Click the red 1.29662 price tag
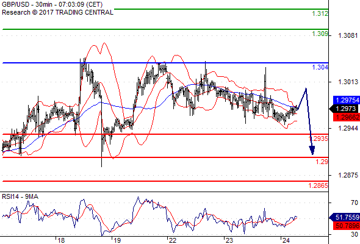This screenshot has height=244, width=360. [347, 117]
